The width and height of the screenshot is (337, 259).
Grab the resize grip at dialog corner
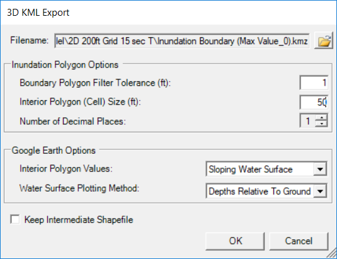[332, 253]
